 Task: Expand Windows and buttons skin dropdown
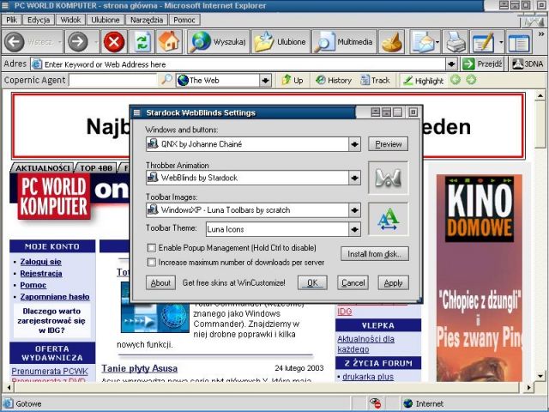tap(354, 144)
